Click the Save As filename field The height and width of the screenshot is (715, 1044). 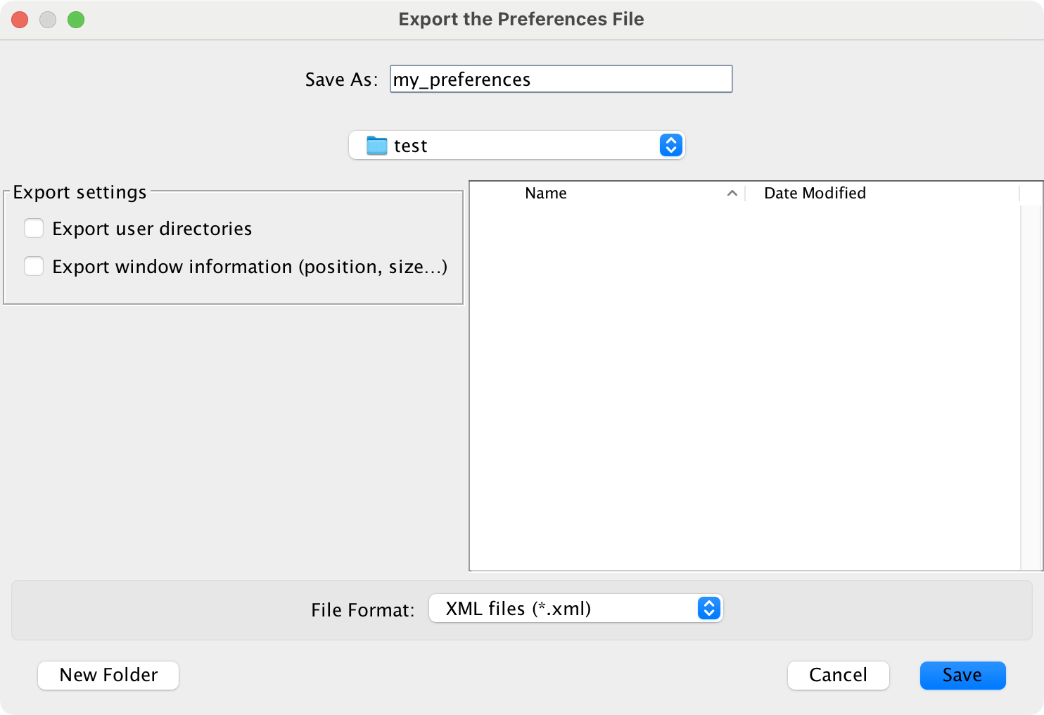tap(561, 79)
